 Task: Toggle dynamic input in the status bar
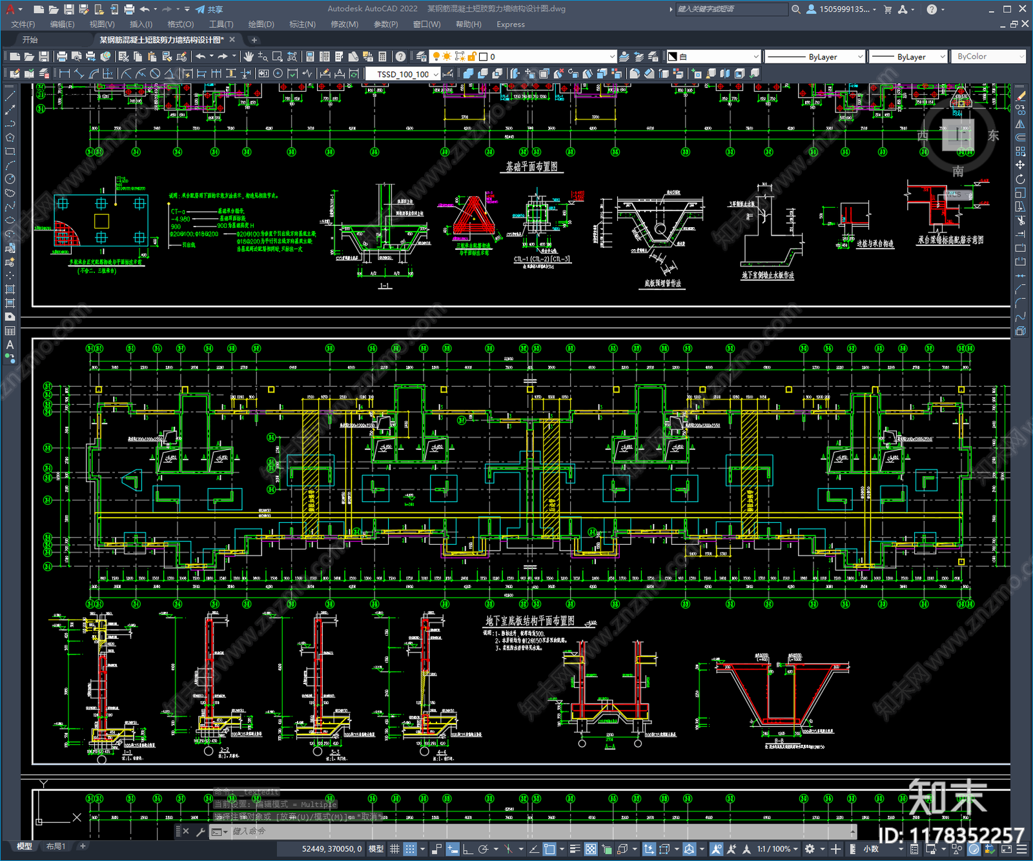pyautogui.click(x=453, y=849)
